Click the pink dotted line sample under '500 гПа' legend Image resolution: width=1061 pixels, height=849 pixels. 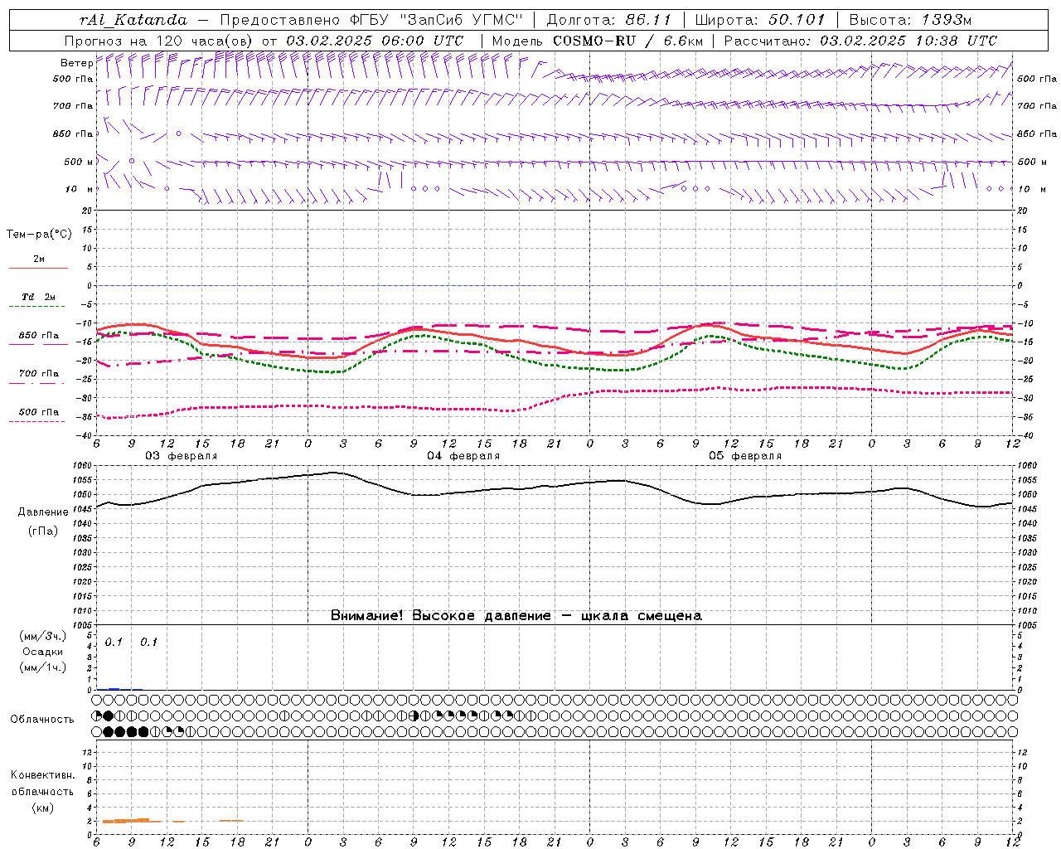[38, 421]
